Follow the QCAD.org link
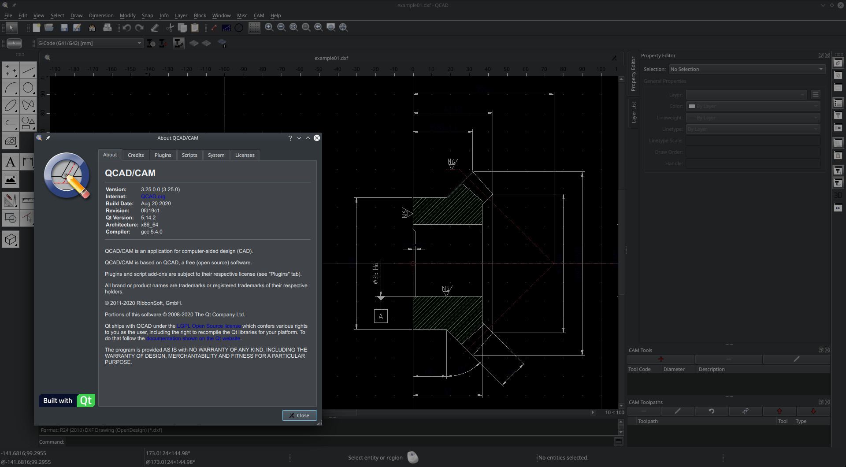 pos(153,196)
